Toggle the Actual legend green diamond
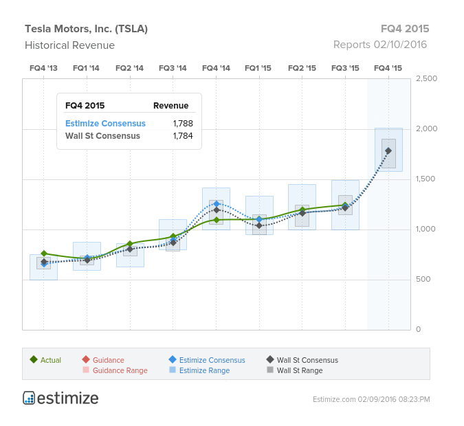Image resolution: width=464 pixels, height=426 pixels. (x=34, y=359)
